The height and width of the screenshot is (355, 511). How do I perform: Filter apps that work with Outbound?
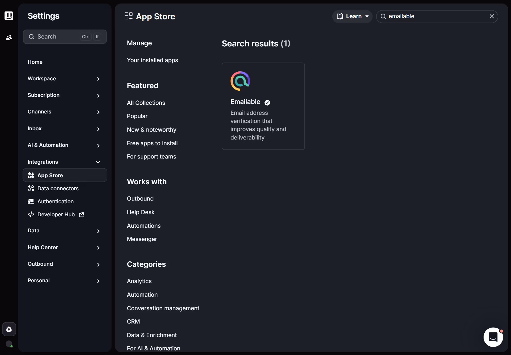[140, 199]
